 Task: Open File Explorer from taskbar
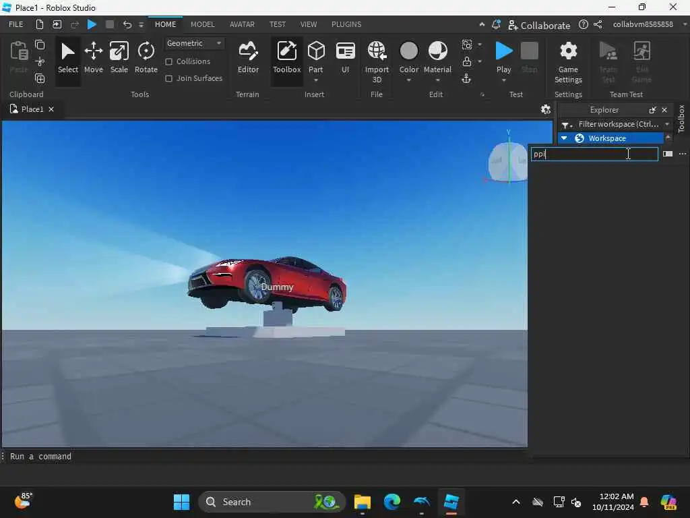362,502
